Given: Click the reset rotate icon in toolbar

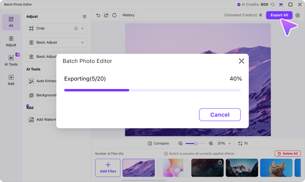Looking at the screenshot, I should (114, 15).
